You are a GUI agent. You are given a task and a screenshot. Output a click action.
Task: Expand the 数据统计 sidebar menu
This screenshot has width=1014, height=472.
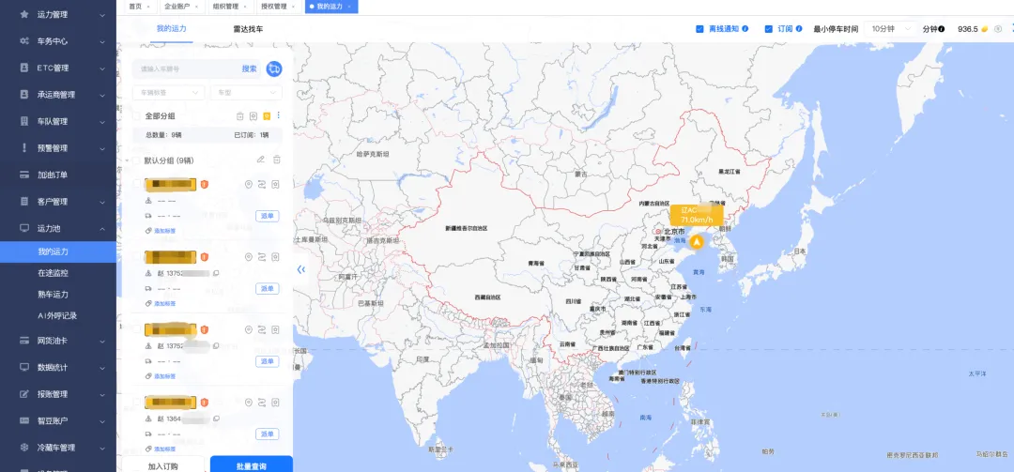[58, 367]
